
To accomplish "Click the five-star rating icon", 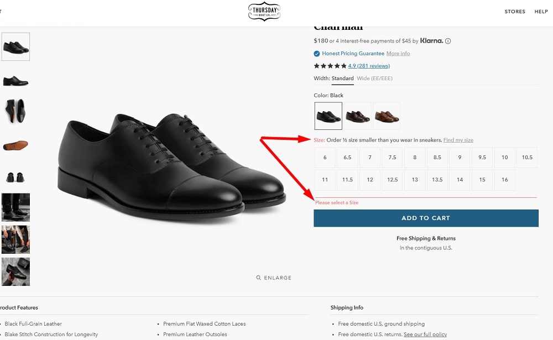I will [x=330, y=65].
